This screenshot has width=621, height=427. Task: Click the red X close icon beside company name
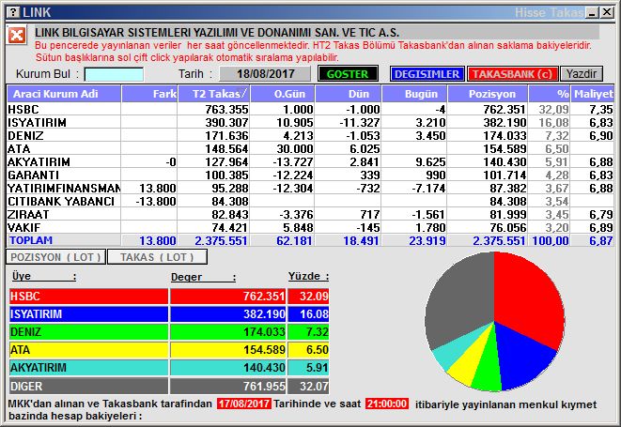point(17,36)
